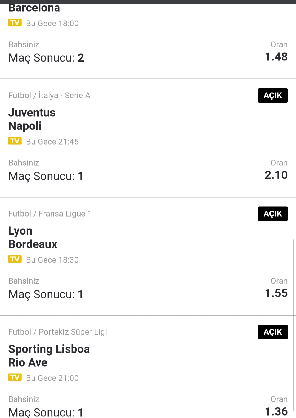
Task: Tap the TV icon under Sporting Lisboa match
Action: coord(15,377)
